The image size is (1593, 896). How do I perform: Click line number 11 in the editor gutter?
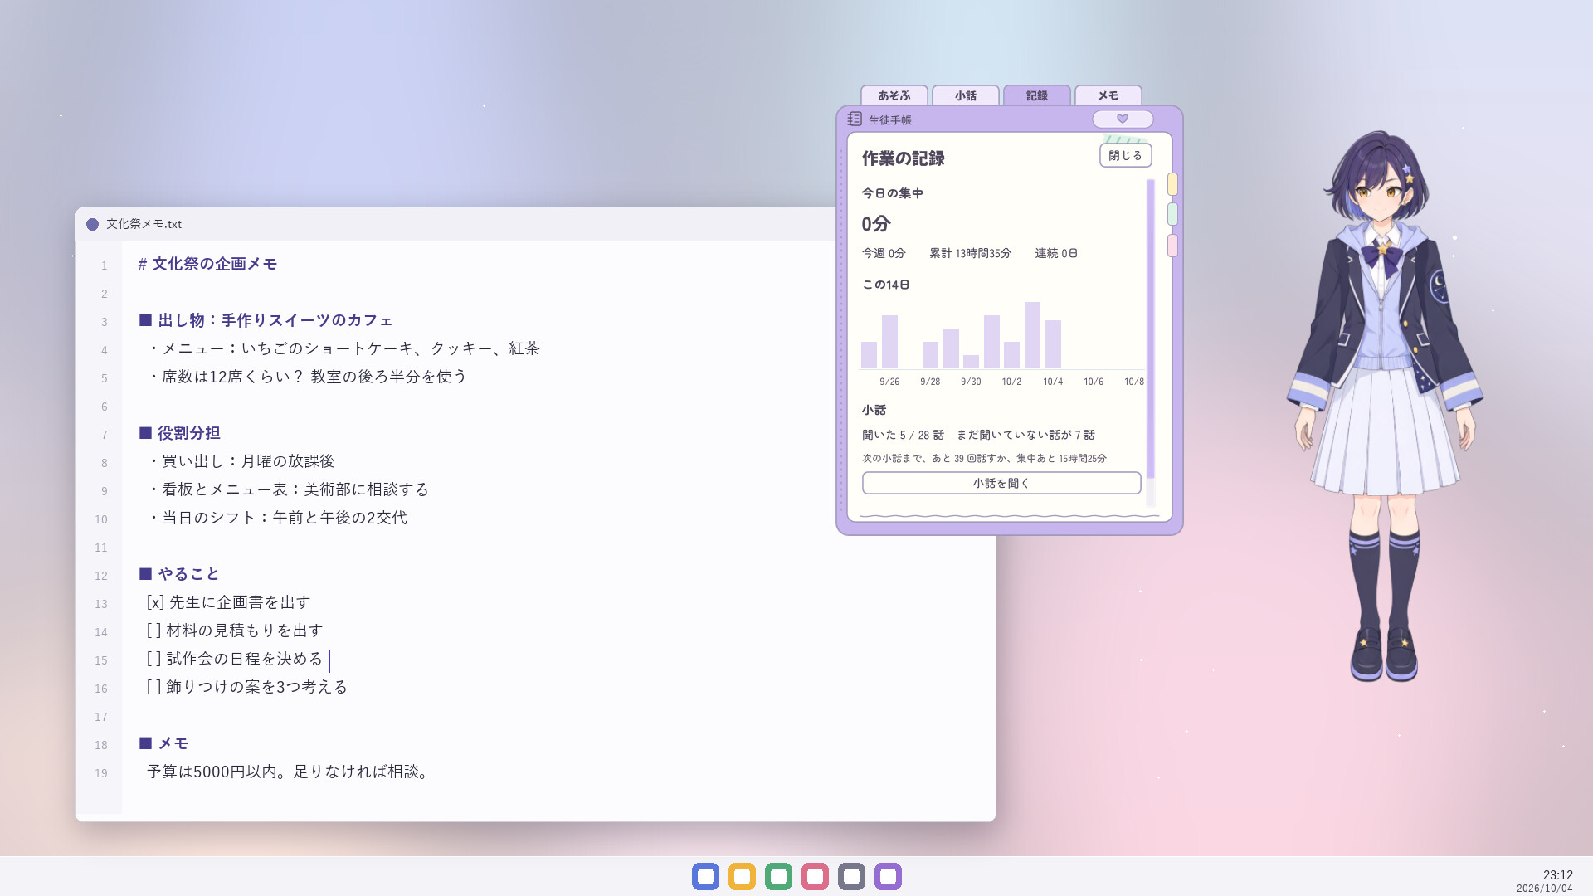[x=101, y=548]
